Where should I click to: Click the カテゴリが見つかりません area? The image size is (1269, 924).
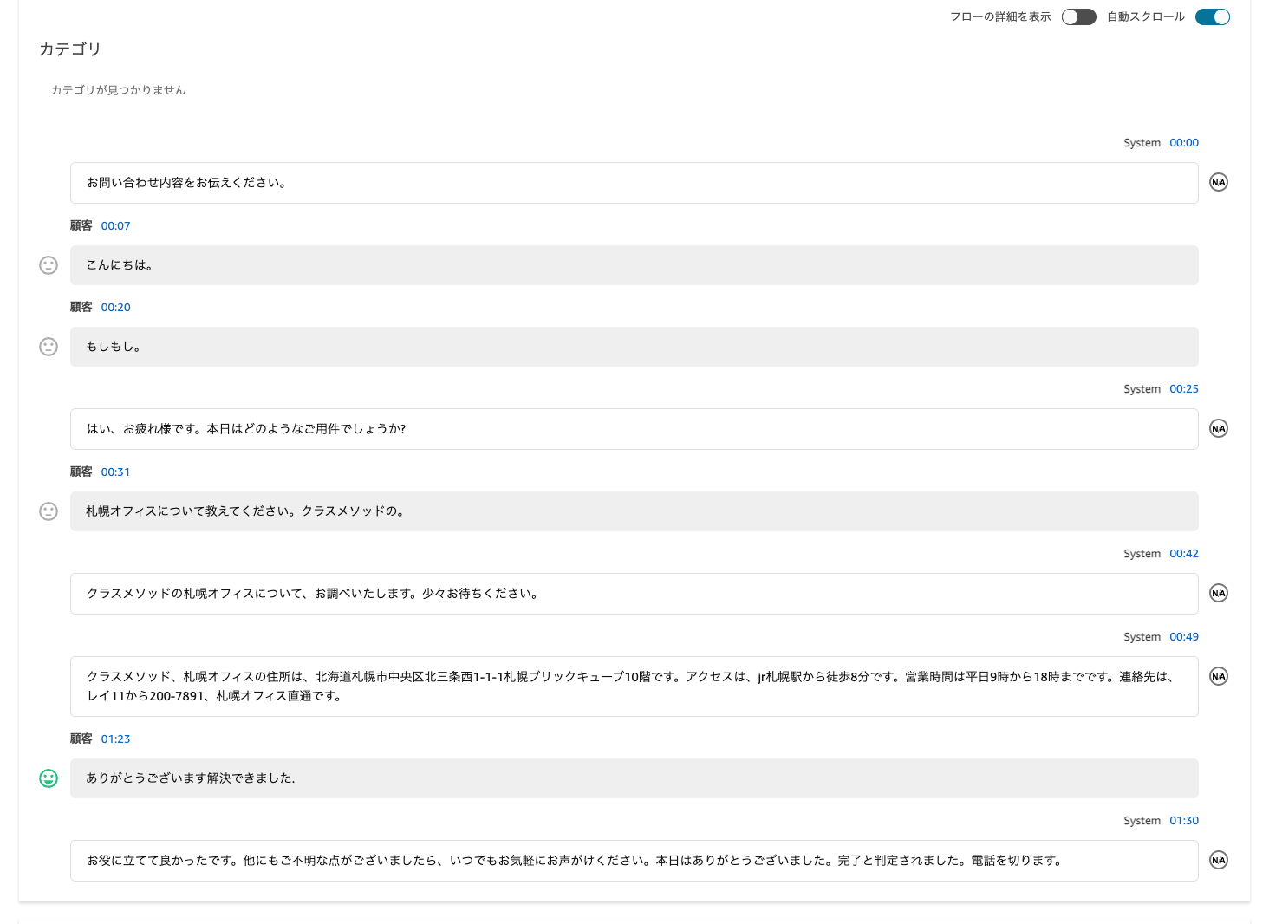(118, 89)
